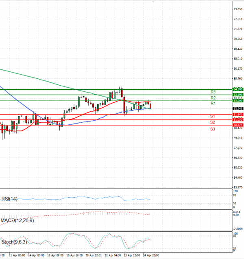244x259 pixels.
Task: Select the 64.500 green price tag
Action: (237, 89)
